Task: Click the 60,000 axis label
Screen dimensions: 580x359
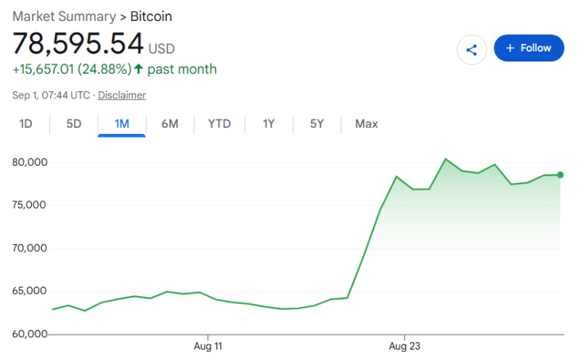Action: click(30, 334)
